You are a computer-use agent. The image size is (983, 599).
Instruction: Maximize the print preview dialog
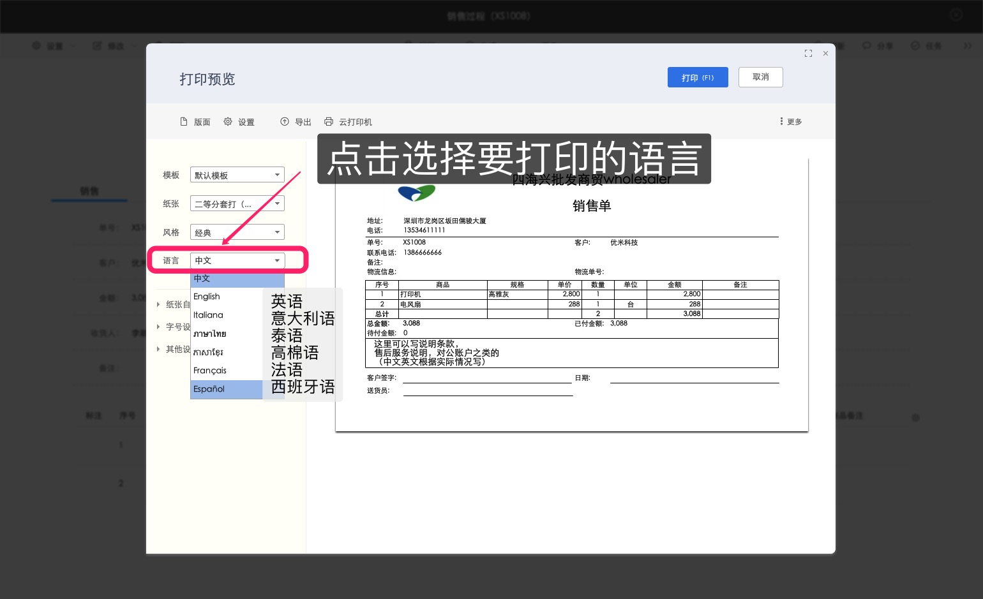point(808,54)
